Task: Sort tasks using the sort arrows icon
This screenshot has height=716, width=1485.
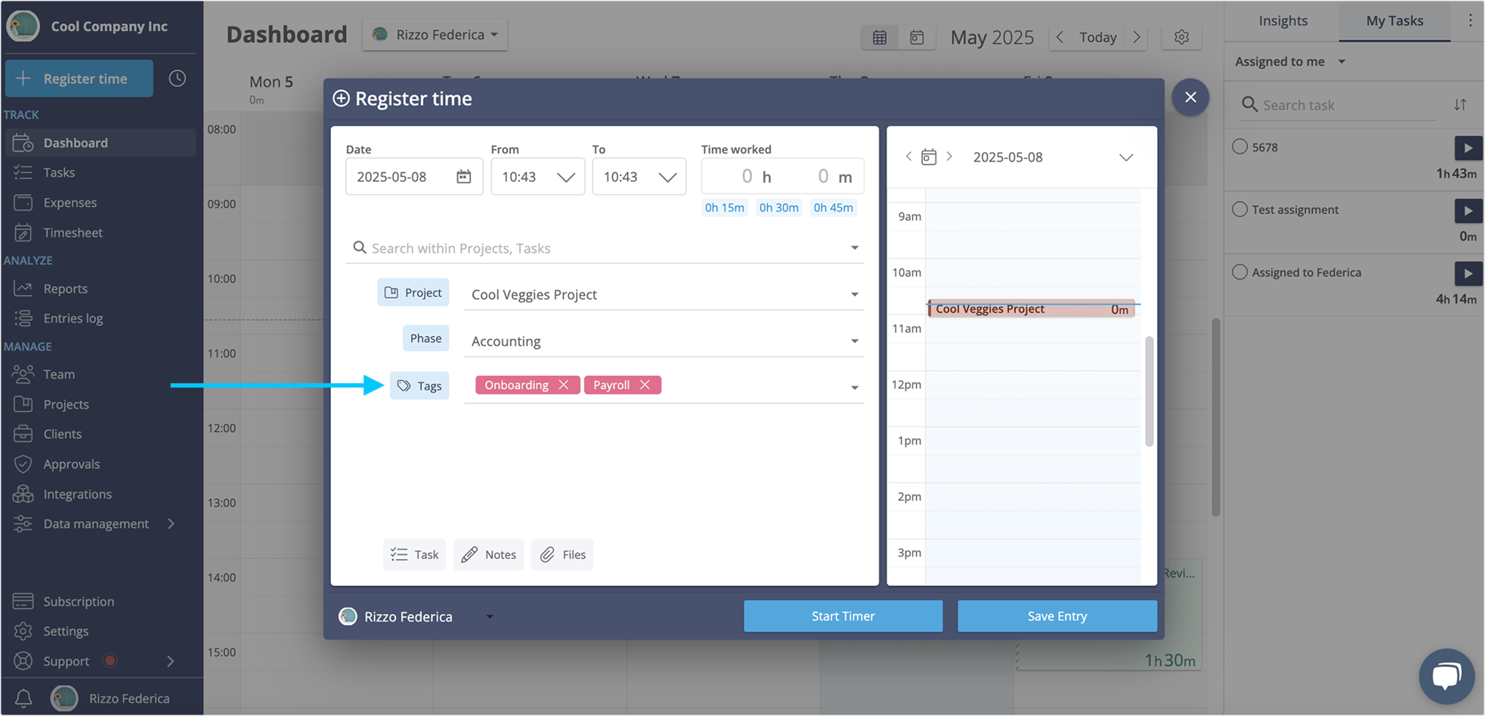Action: (x=1460, y=105)
